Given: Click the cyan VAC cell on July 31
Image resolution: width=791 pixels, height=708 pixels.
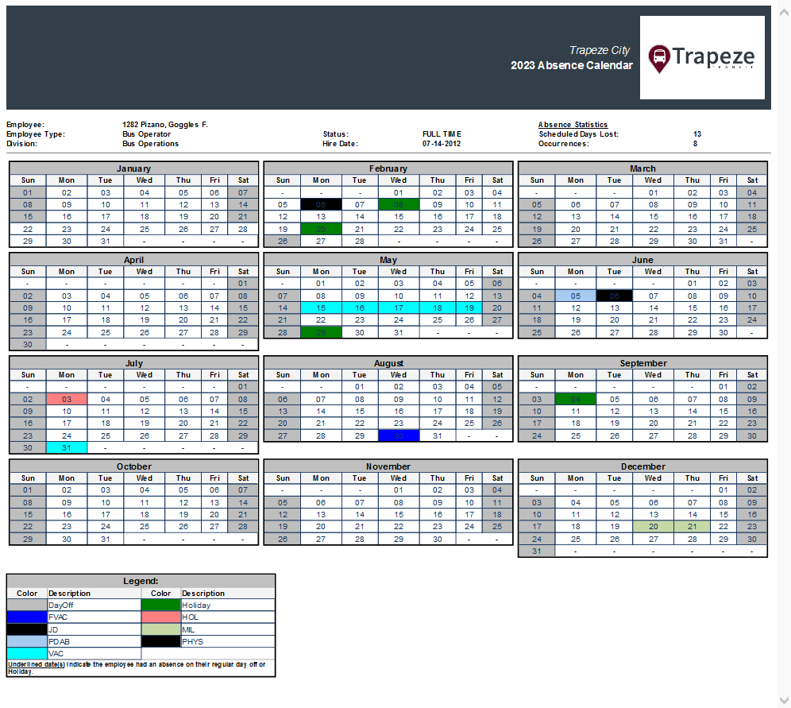Looking at the screenshot, I should point(67,447).
